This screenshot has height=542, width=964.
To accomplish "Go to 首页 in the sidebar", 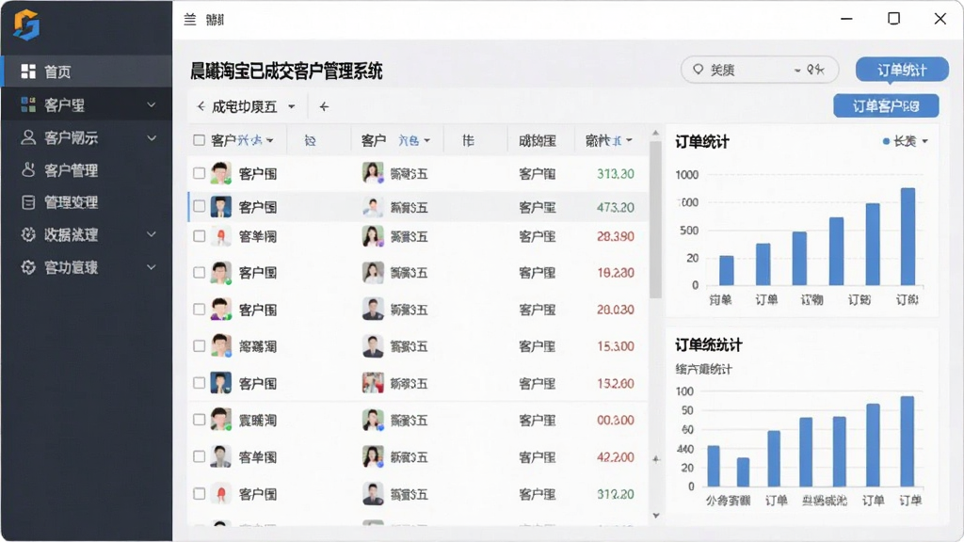I will (87, 72).
